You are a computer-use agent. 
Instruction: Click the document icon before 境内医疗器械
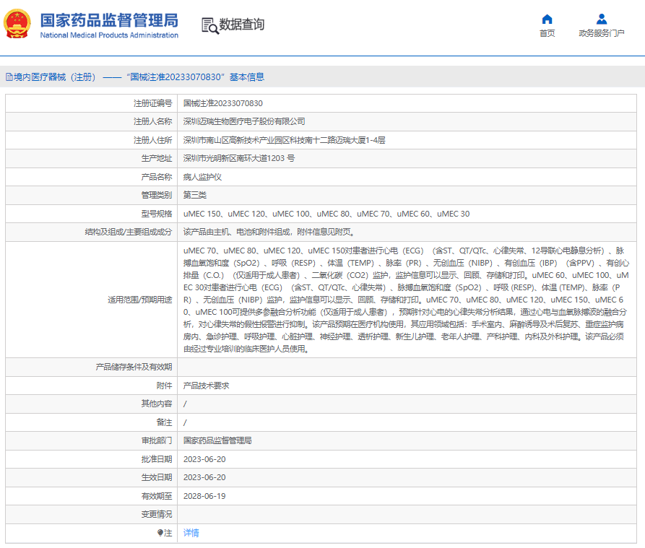coord(9,77)
